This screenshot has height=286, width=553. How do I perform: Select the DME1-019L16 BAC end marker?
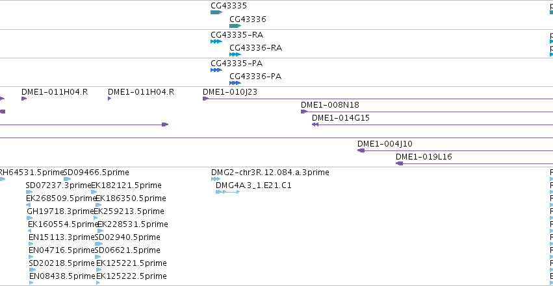point(399,163)
